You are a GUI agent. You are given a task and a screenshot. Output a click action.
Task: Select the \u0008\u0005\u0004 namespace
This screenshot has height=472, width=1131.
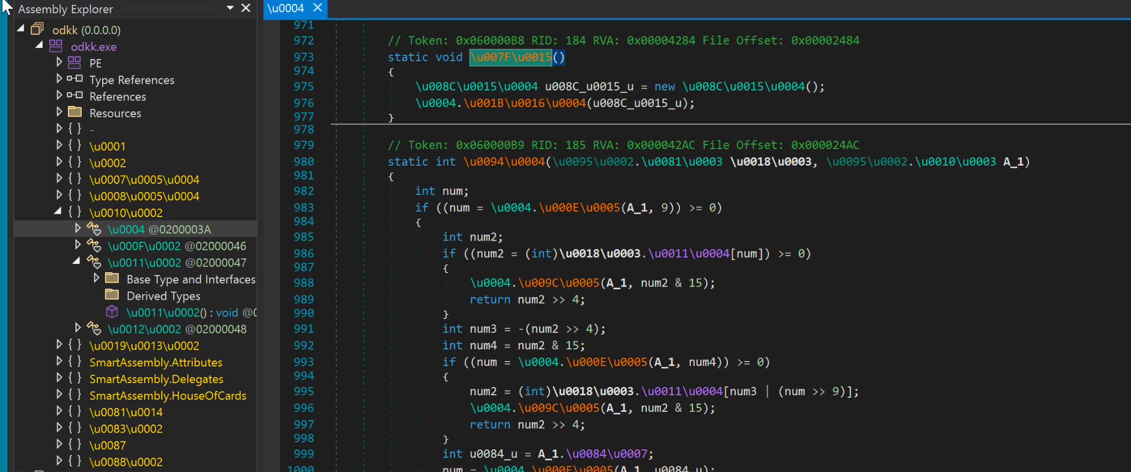tap(144, 196)
